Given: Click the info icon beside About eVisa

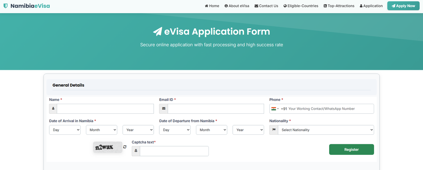Looking at the screenshot, I should (226, 6).
